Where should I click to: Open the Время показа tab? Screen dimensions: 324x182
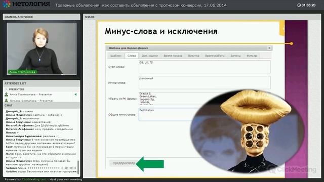pyautogui.click(x=173, y=56)
